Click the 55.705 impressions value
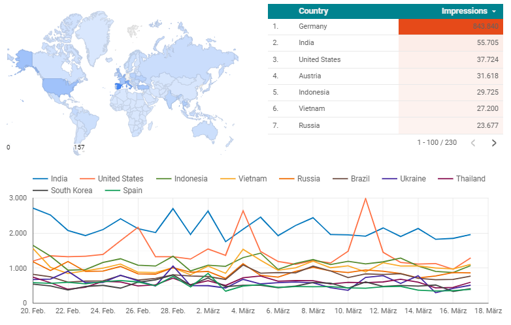 pos(487,42)
